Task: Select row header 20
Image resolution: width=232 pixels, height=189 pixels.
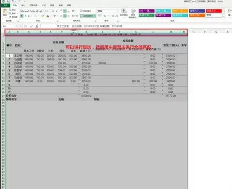Action: [3, 106]
